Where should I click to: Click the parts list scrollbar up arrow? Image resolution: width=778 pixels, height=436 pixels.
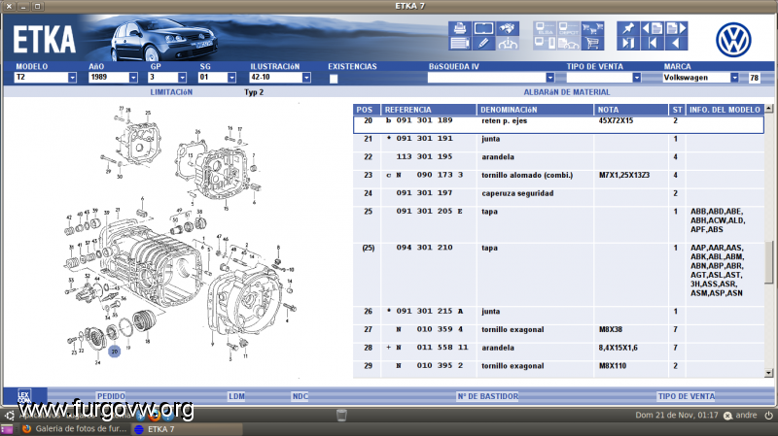coord(768,108)
